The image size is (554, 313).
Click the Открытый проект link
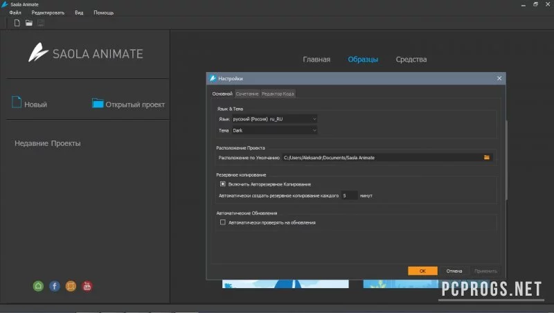pyautogui.click(x=135, y=105)
